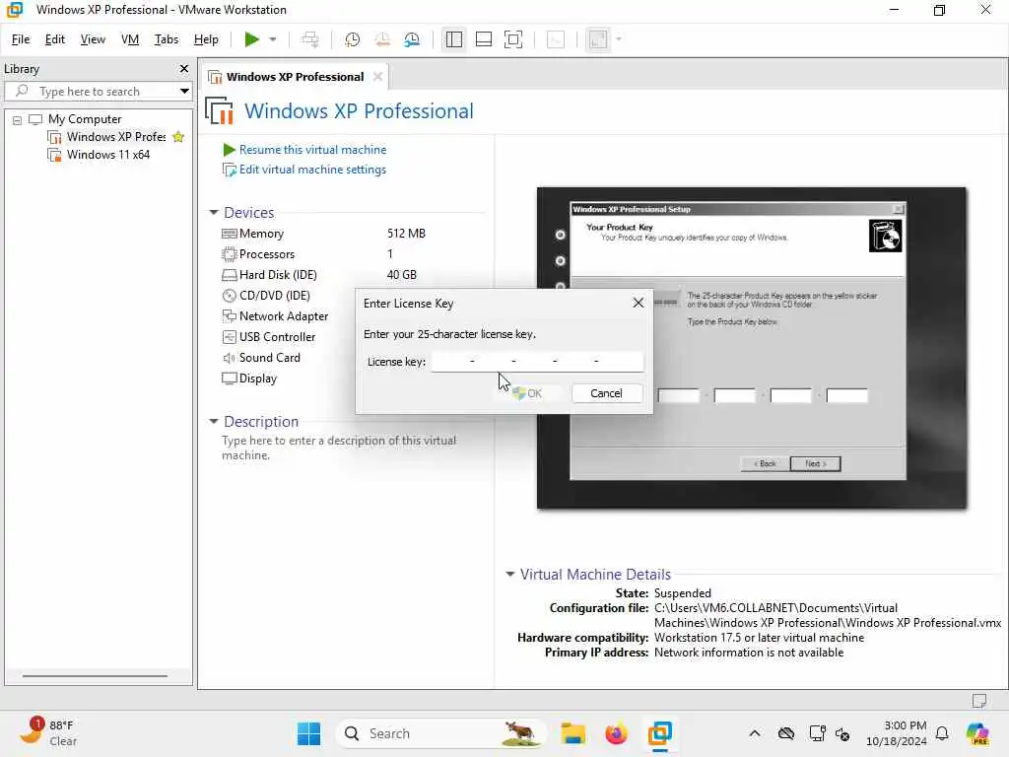Click the VM screen thumbnail preview
Screen dimensions: 1009x757
click(x=752, y=348)
